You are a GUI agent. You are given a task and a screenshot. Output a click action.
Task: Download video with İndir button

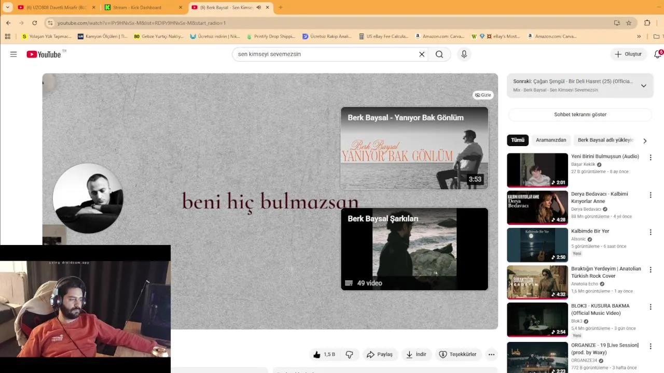coord(416,354)
